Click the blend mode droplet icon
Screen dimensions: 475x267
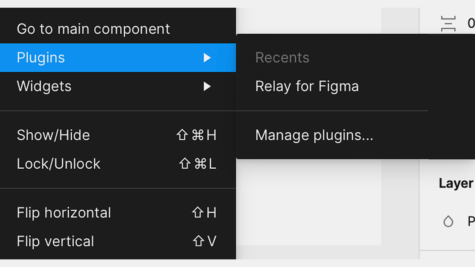point(448,221)
